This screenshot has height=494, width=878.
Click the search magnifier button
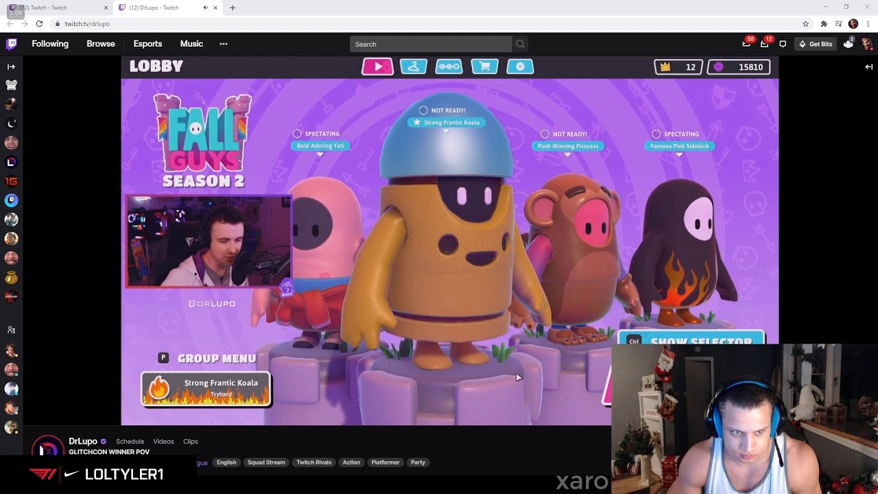[x=520, y=44]
